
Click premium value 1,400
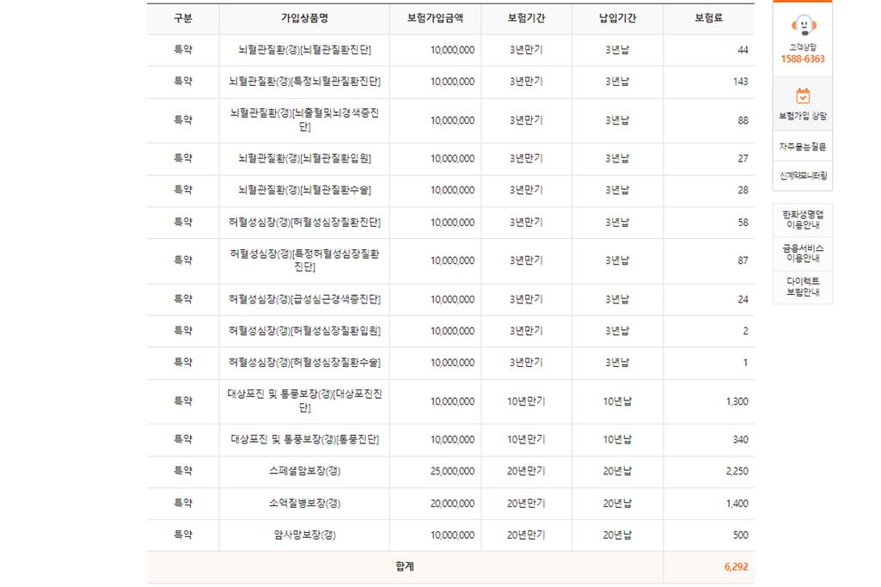(x=737, y=504)
